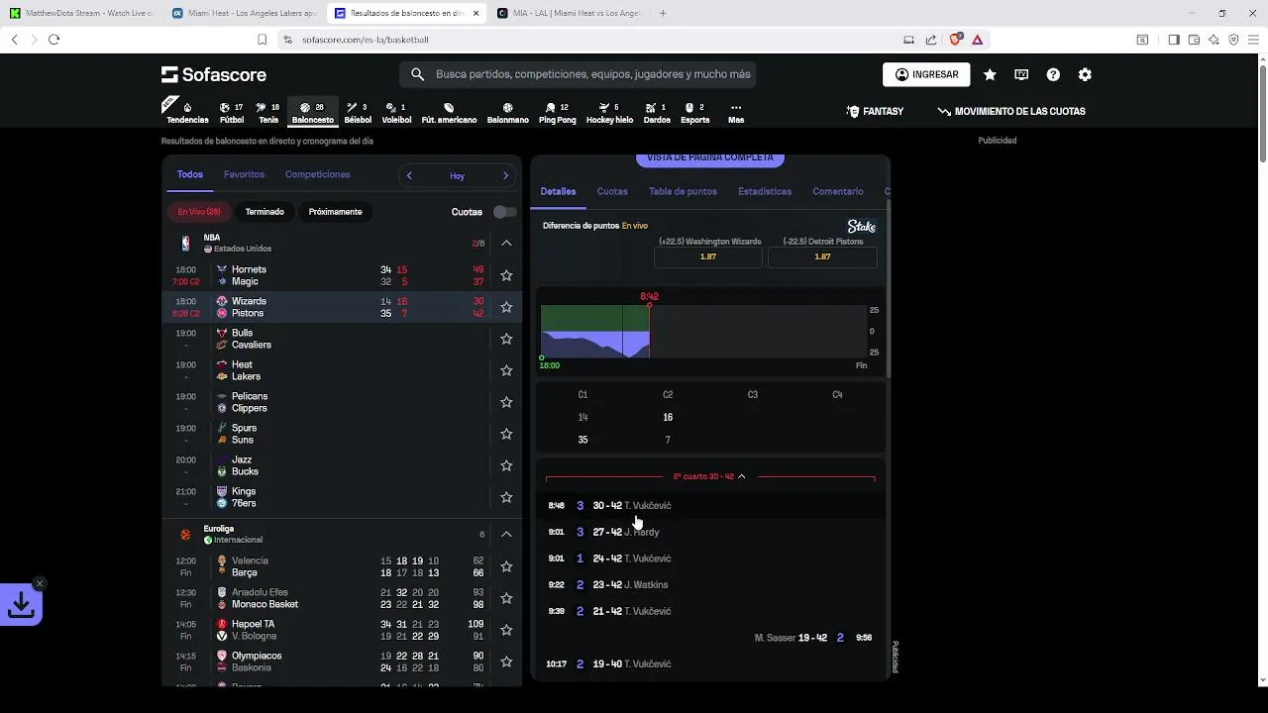Open the Más sports menu
The width and height of the screenshot is (1268, 713).
(x=736, y=112)
